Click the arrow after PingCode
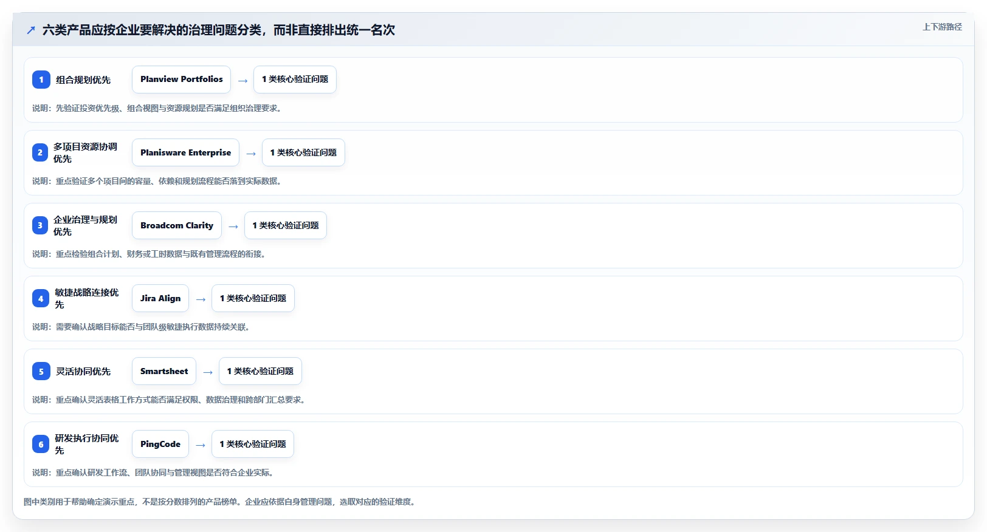Screen dimensions: 987x532 [201, 445]
